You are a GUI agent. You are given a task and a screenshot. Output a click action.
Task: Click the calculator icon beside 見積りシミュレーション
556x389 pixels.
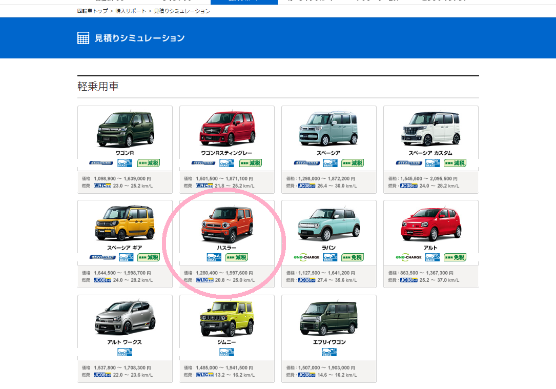pos(84,38)
